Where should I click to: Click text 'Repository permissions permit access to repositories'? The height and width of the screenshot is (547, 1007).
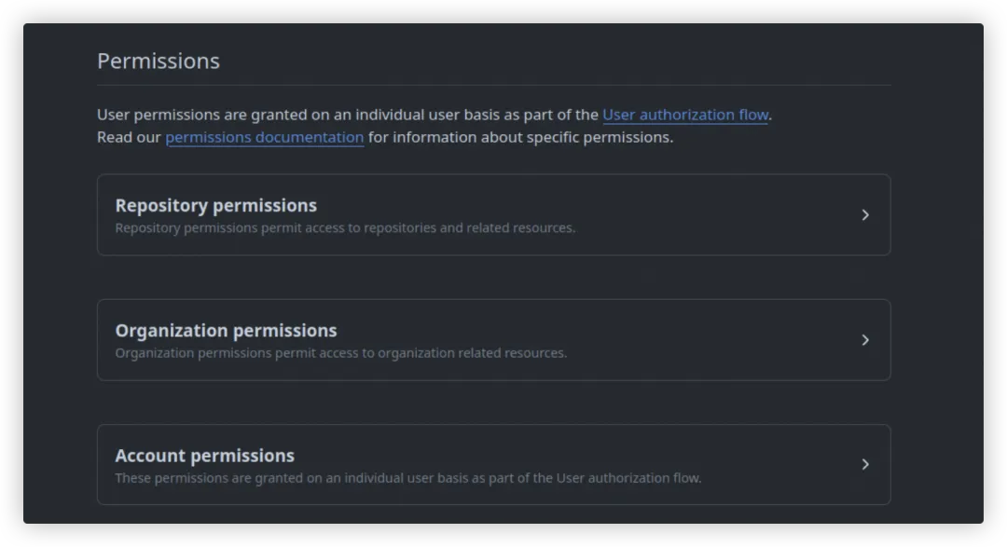(275, 228)
